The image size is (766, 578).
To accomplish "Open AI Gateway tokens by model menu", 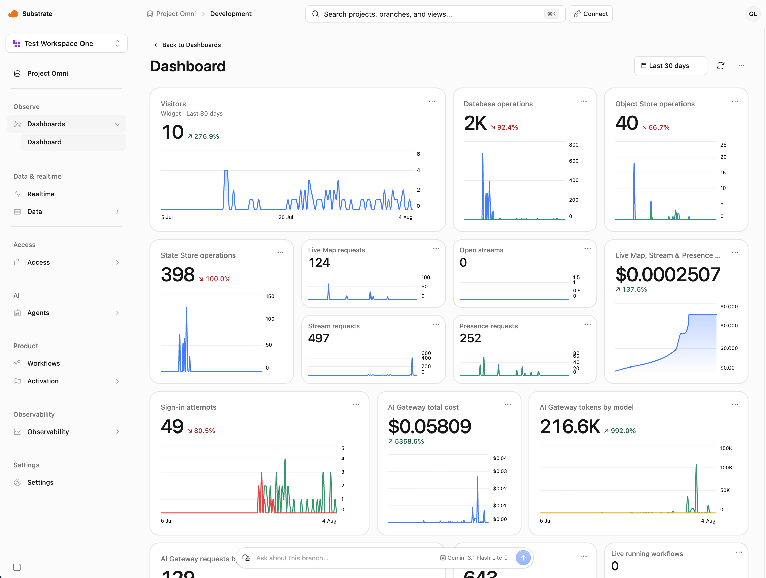I will click(735, 404).
